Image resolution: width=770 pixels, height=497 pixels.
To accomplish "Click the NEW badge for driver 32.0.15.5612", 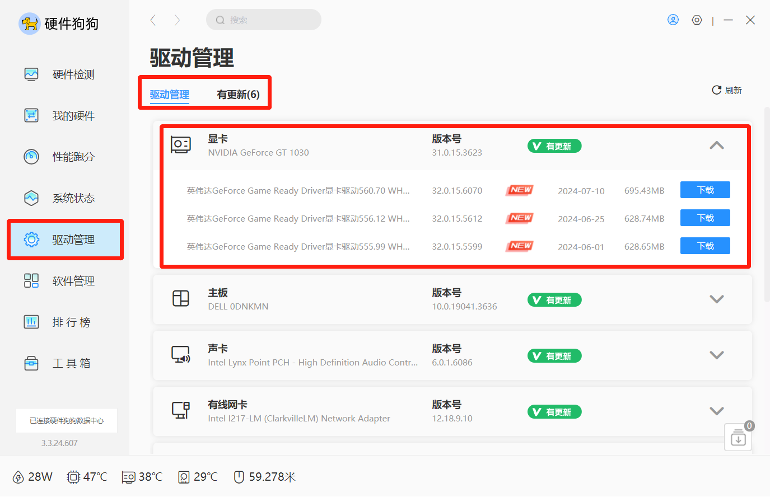I will tap(520, 218).
